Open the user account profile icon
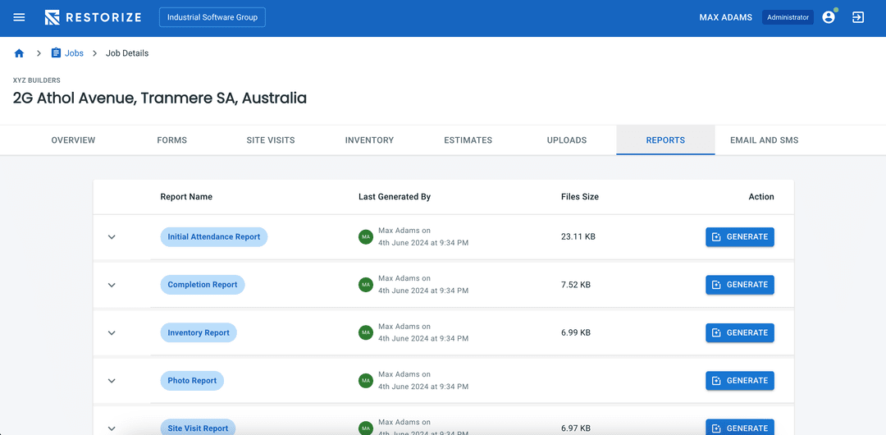Image resolution: width=886 pixels, height=435 pixels. (x=829, y=17)
